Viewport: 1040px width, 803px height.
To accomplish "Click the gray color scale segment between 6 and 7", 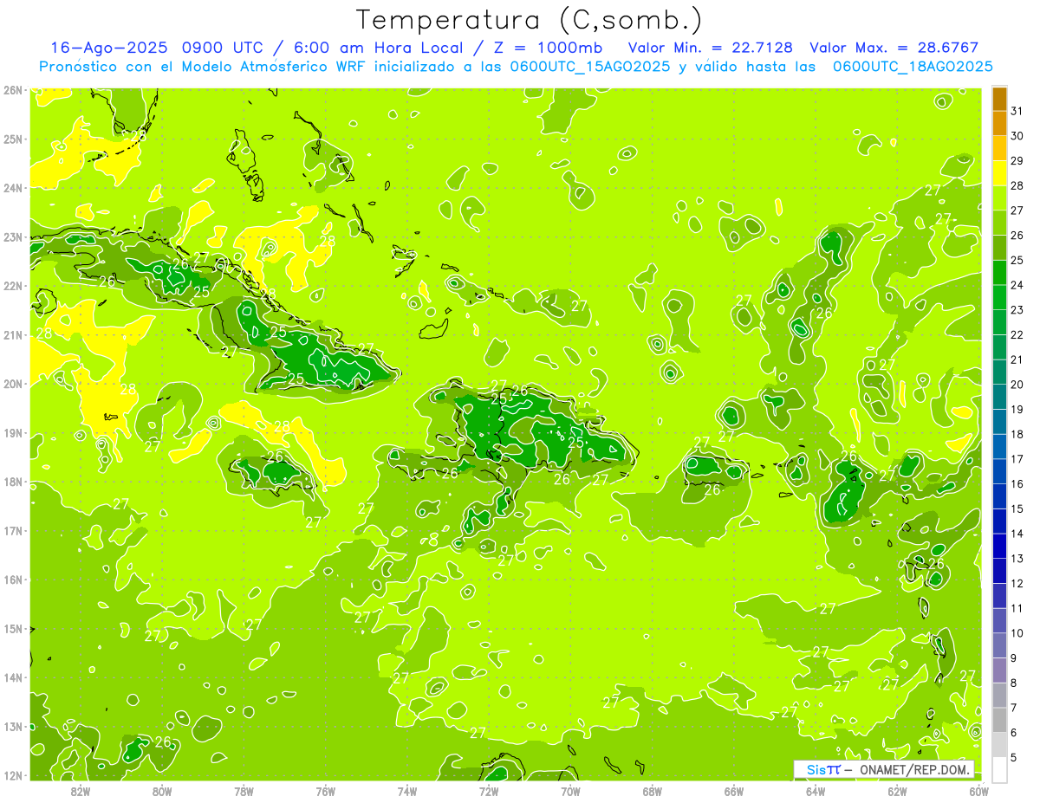I will coord(999,721).
